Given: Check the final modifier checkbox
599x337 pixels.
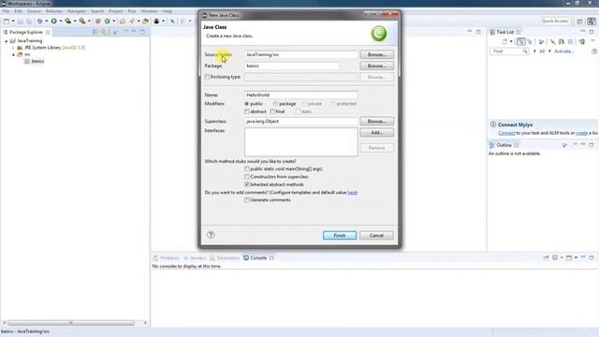Looking at the screenshot, I should point(272,111).
